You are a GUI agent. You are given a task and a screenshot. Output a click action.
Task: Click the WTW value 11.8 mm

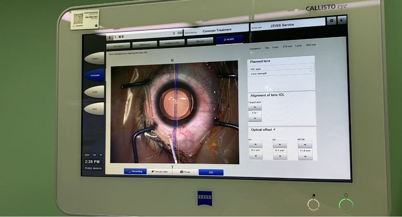[305, 151]
